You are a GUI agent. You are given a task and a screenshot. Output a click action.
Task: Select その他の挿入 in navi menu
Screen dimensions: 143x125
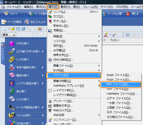(x=26, y=123)
